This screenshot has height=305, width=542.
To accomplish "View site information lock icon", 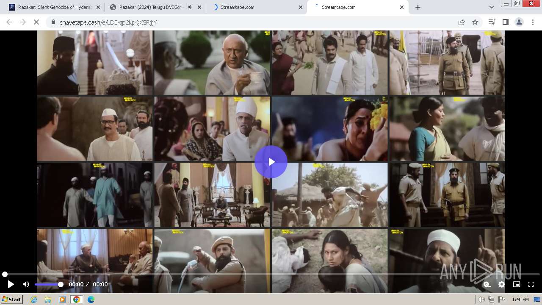I will click(53, 22).
